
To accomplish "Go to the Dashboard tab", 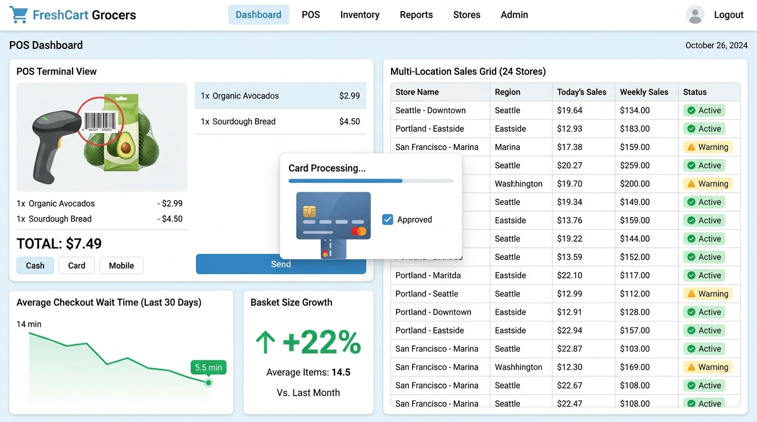I will (x=259, y=15).
